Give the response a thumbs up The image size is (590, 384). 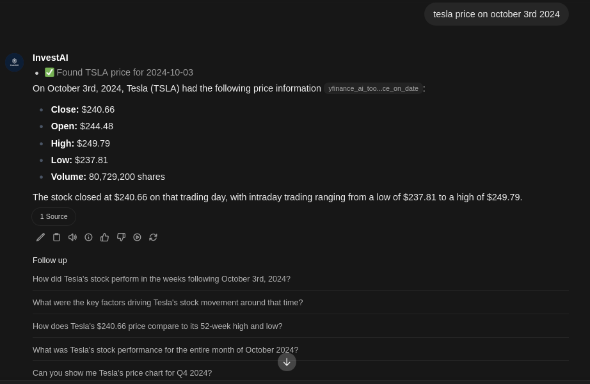[104, 237]
